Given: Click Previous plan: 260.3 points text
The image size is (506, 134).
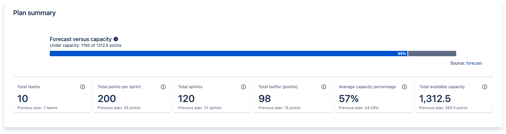Looking at the screenshot, I should point(443,108).
